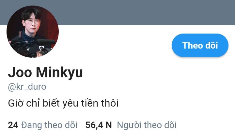Click the 56,4 N followers count

[x=99, y=125]
